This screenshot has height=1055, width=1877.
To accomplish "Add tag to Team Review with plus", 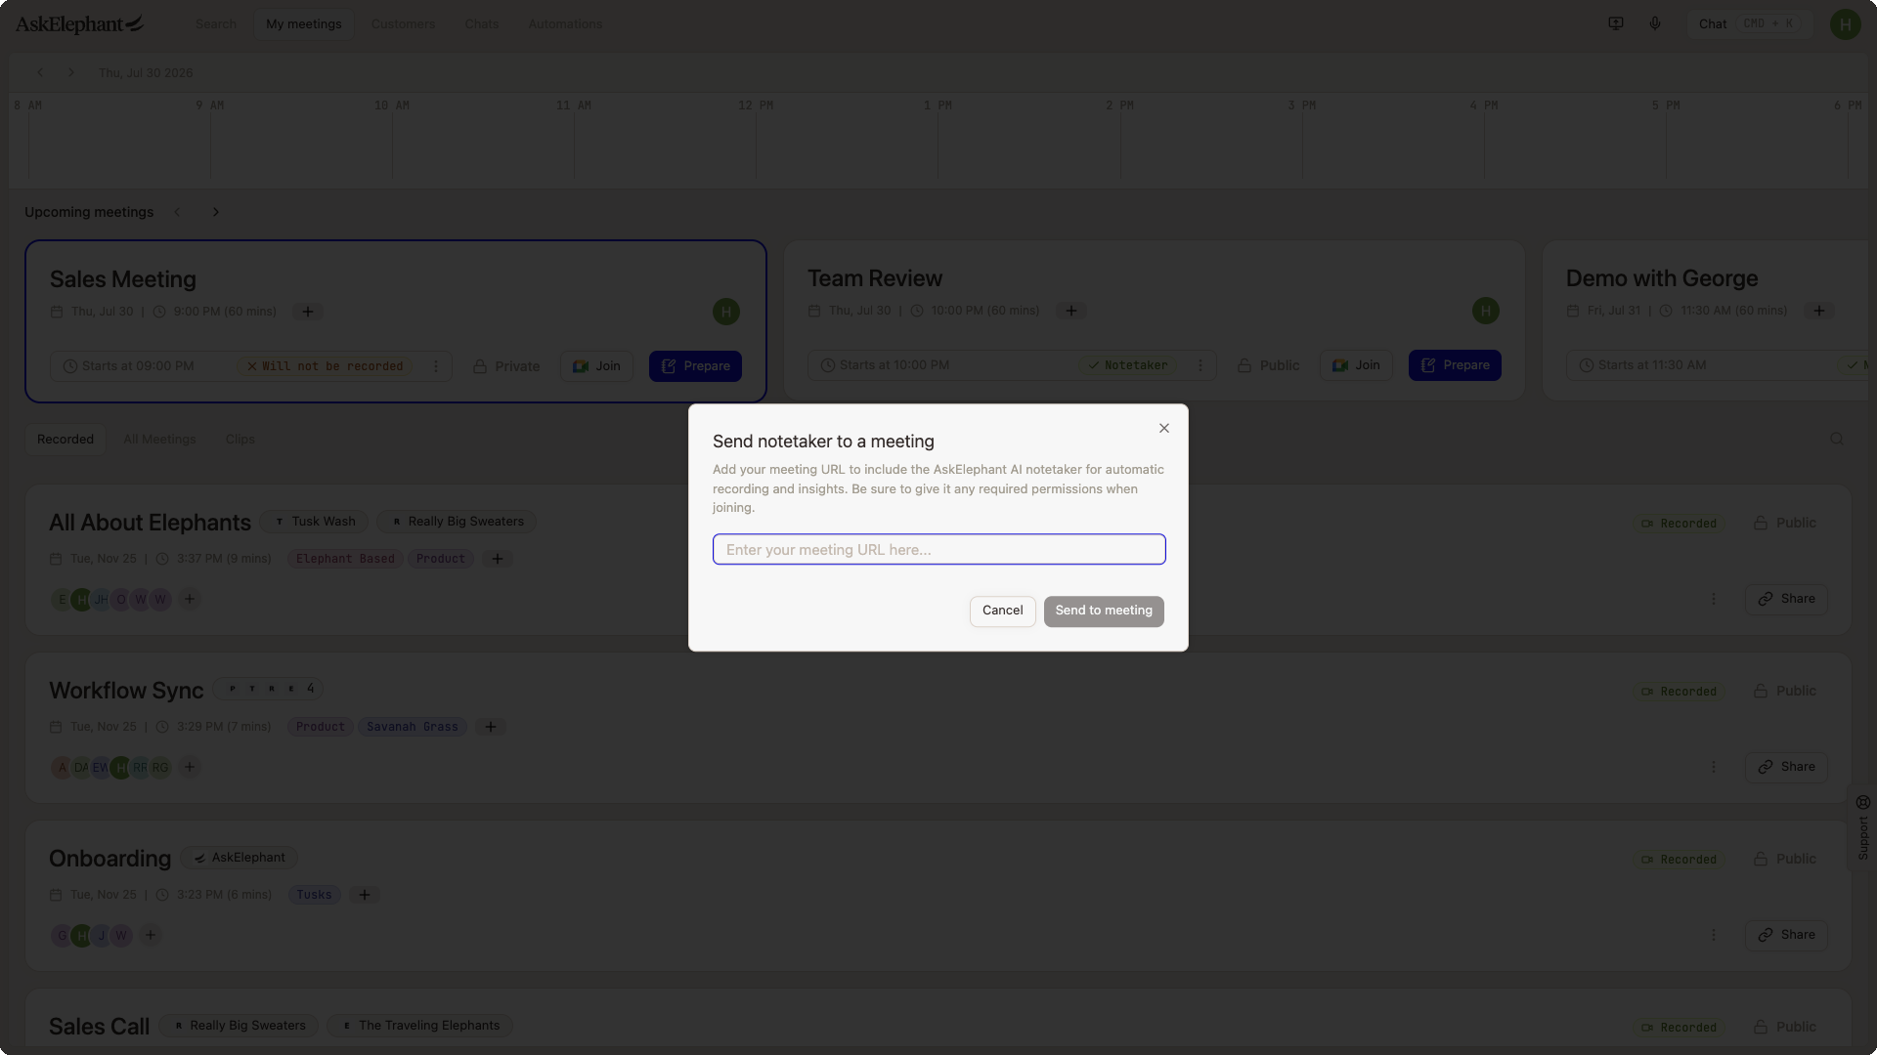I will tap(1071, 311).
